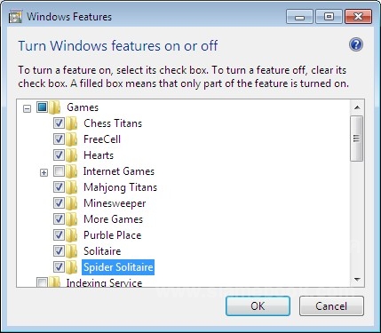This screenshot has width=381, height=333.
Task: Click the vertical scrollbar thumb
Action: (357, 139)
